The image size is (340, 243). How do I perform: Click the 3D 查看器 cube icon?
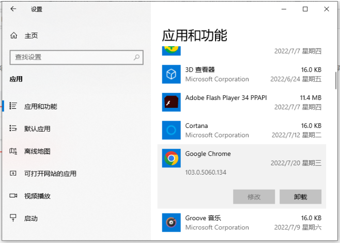pos(172,74)
